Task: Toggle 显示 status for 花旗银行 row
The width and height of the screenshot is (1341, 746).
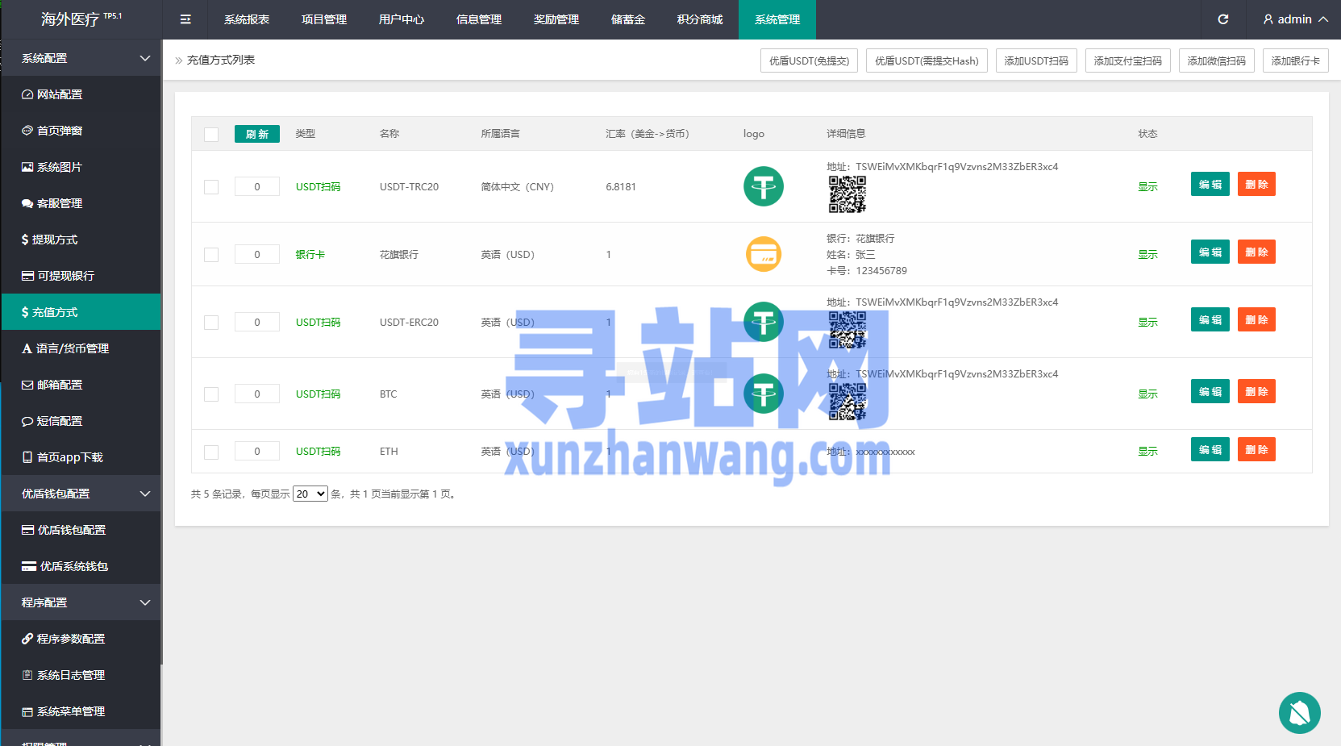Action: [x=1147, y=255]
